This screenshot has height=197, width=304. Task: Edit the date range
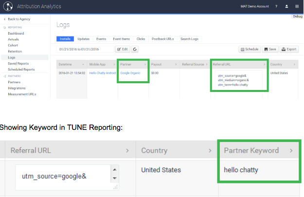point(122,49)
